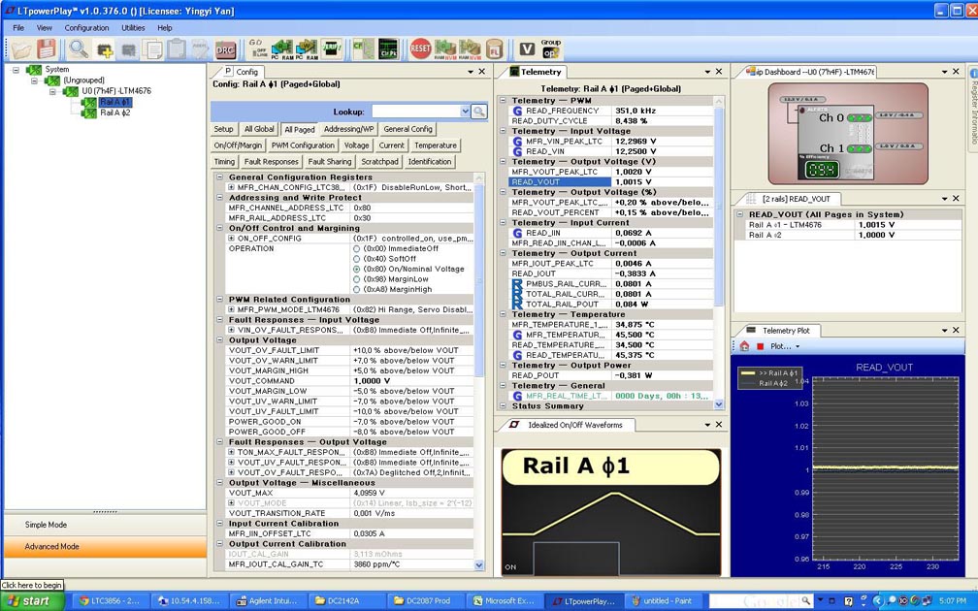978x611 pixels.
Task: Click the Group Op toolbar icon
Action: [x=551, y=48]
